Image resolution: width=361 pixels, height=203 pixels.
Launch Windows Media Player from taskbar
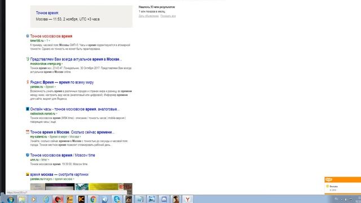click(34, 199)
